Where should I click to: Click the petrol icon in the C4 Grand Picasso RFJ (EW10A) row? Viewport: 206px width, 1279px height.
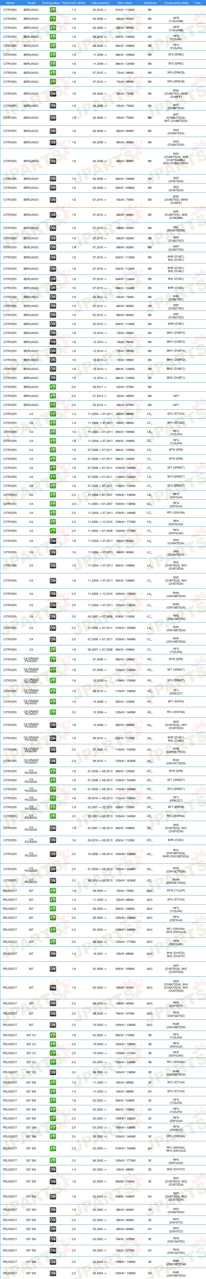[x=53, y=712]
